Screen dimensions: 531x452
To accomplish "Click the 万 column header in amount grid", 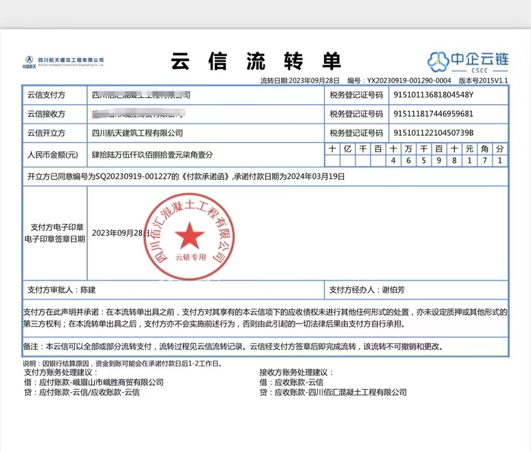I will [x=408, y=149].
